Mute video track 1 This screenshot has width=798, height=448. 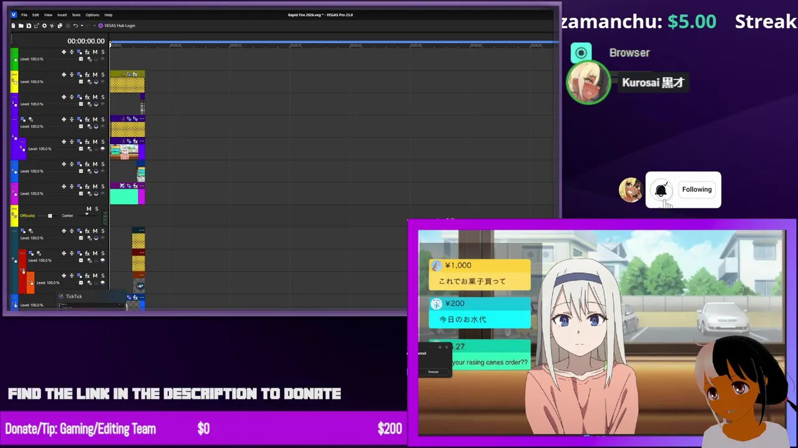point(95,52)
